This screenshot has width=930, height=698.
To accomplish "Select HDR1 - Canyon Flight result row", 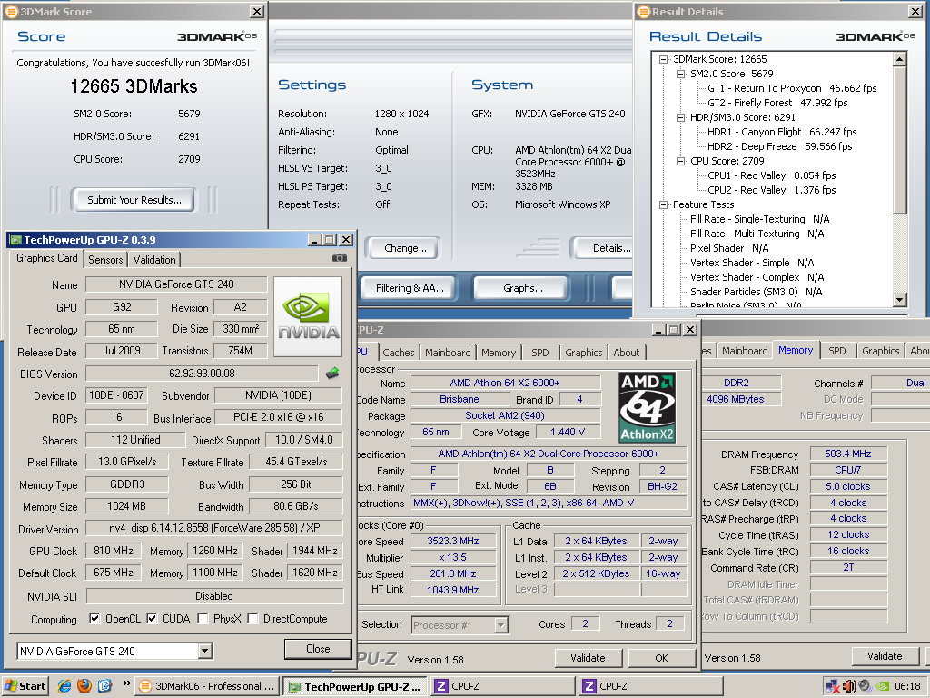I will tap(782, 132).
